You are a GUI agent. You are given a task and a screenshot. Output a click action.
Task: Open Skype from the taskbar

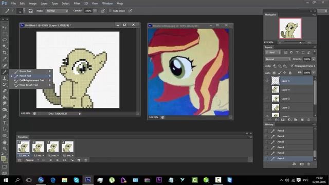pos(77,180)
